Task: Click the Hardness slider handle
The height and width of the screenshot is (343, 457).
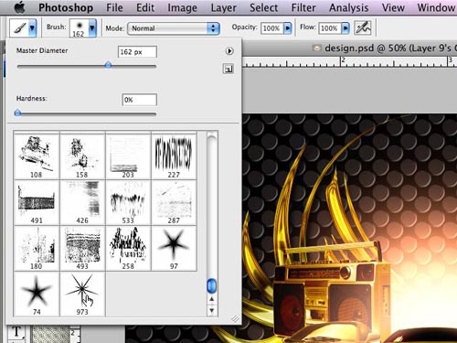Action: click(x=17, y=113)
